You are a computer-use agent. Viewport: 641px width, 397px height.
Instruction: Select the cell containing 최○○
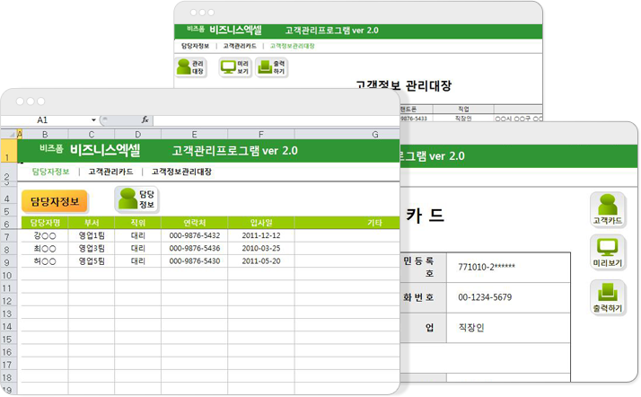45,249
